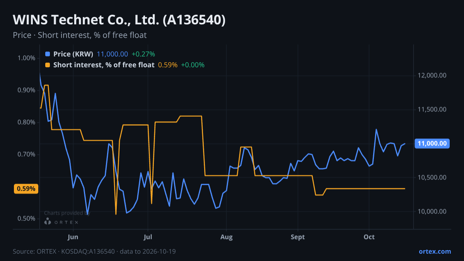Click the chart title WINS Technet Co., Ltd.

click(119, 20)
